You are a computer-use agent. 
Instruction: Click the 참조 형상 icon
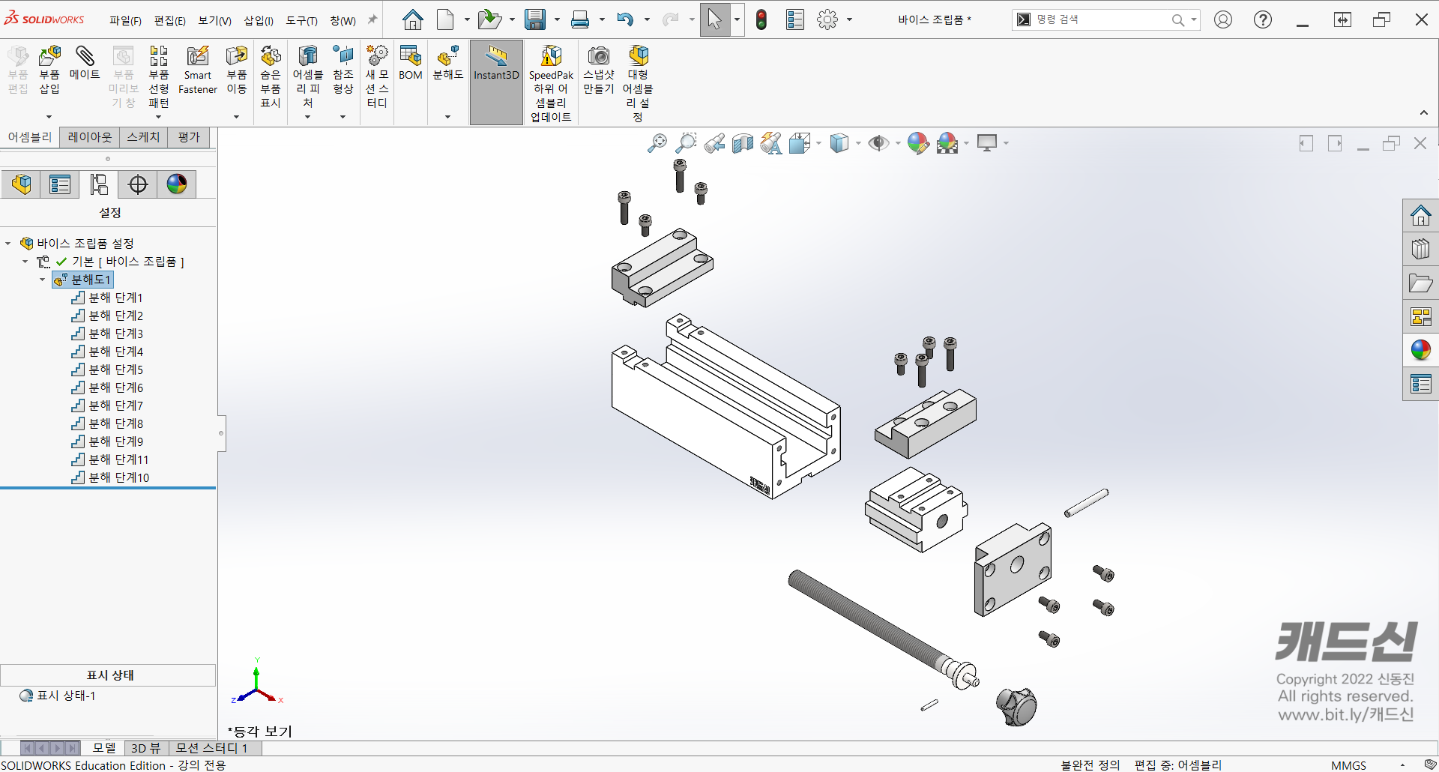point(343,70)
